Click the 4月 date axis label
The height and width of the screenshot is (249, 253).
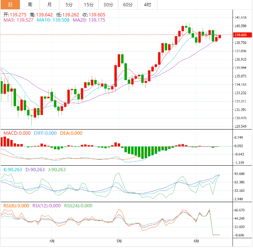(x=52, y=241)
